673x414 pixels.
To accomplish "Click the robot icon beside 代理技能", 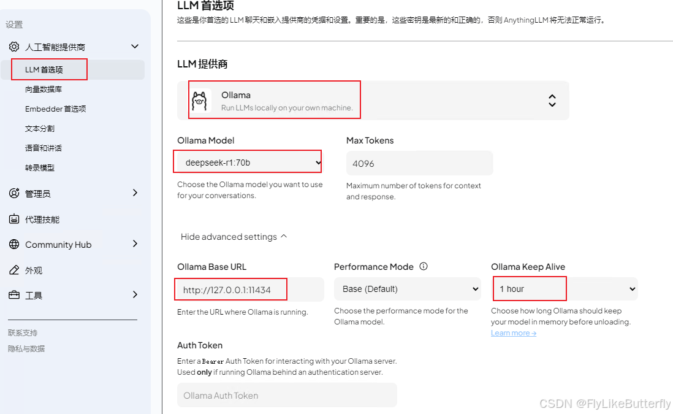I will click(x=14, y=219).
